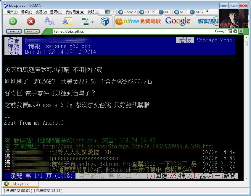Click the (X%)推文 push option

click(179, 176)
